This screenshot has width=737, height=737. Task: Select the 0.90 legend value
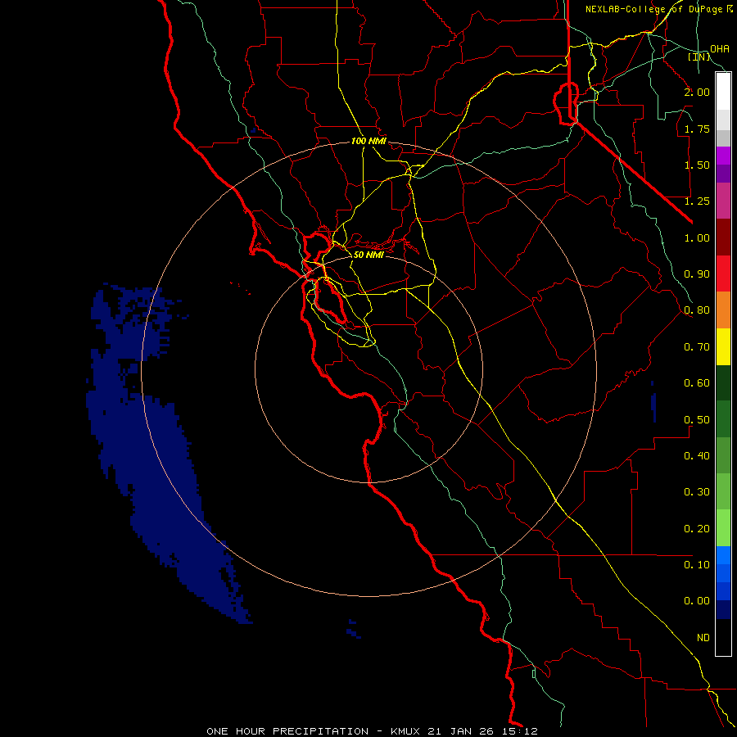coord(697,274)
